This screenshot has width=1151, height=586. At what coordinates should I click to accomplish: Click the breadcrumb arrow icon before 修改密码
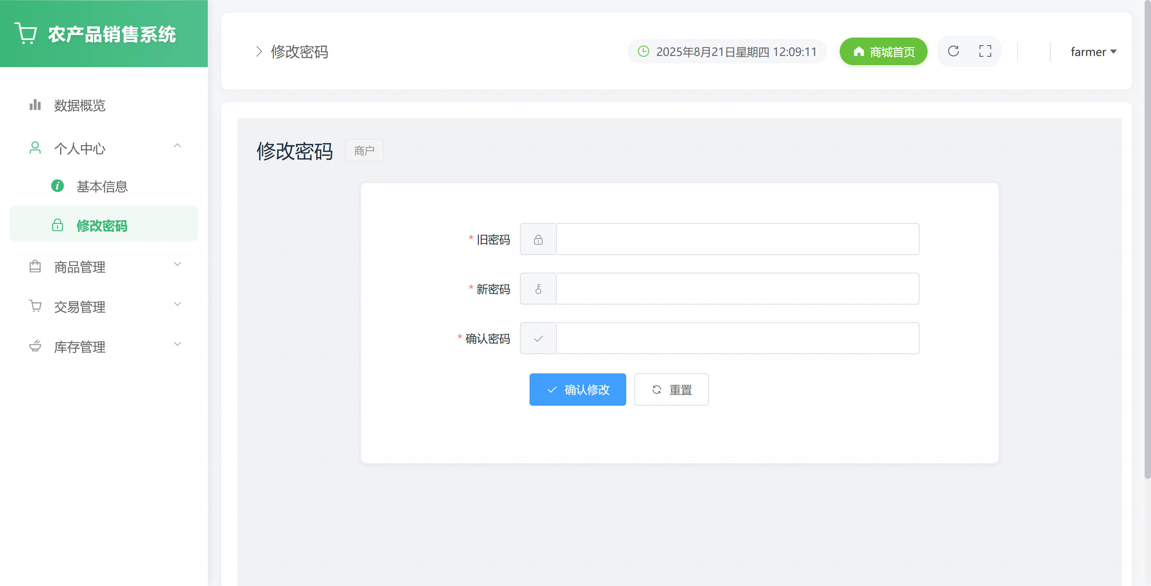click(x=259, y=52)
